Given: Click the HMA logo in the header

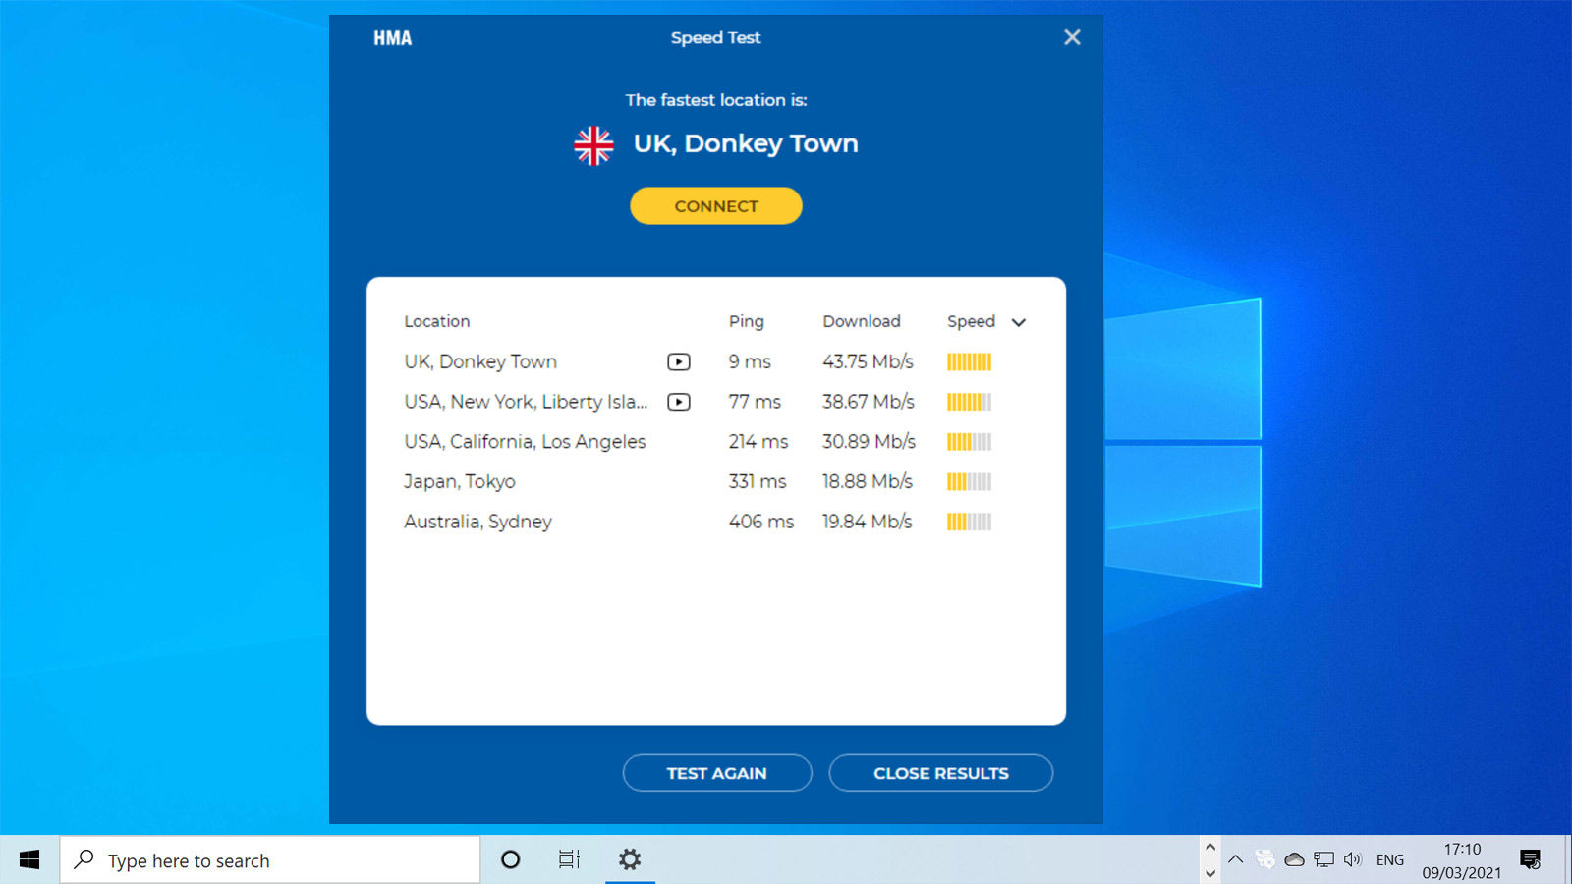Looking at the screenshot, I should (x=392, y=38).
